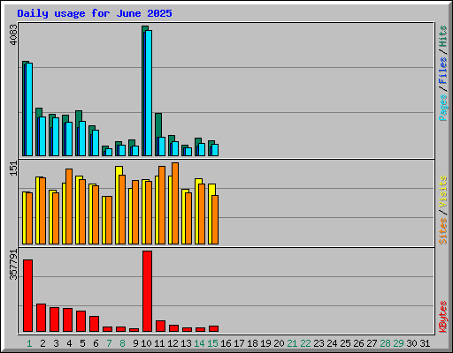Click day 21 on the x-axis

tap(292, 343)
